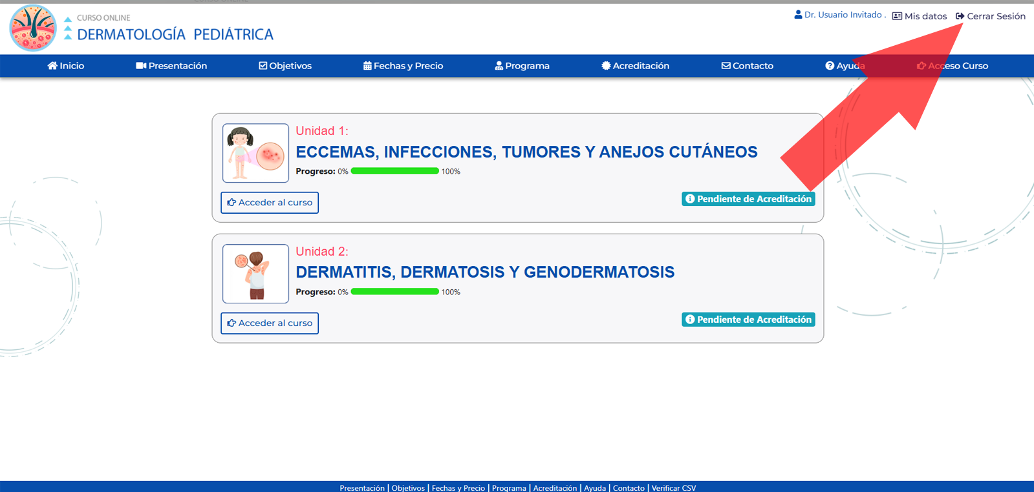Click Acceso Curso in the navigation bar

click(953, 66)
